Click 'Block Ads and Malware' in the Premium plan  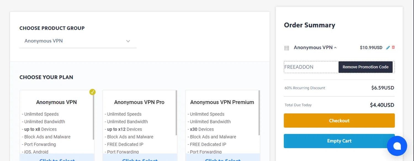213,137
